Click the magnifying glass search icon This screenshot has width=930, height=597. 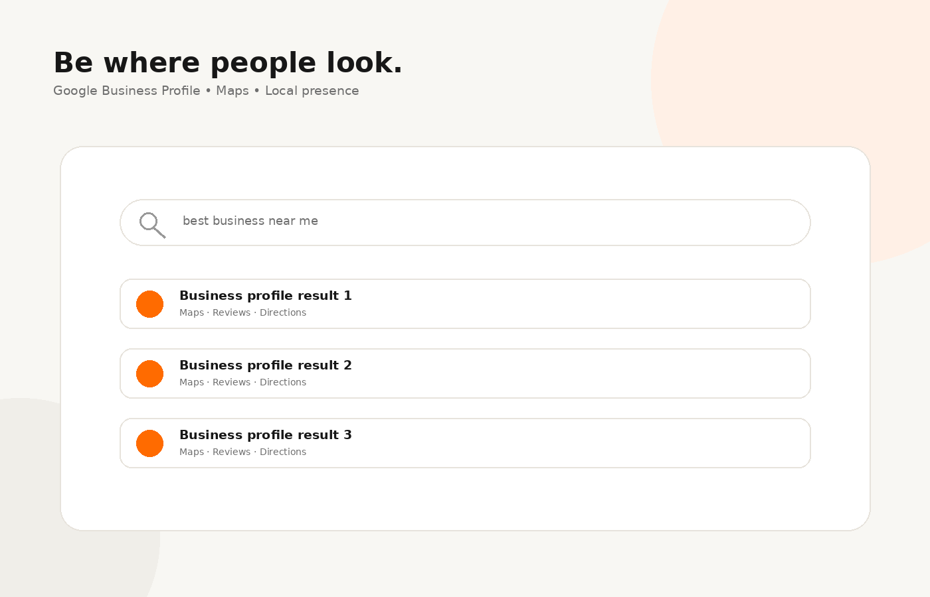pos(152,225)
